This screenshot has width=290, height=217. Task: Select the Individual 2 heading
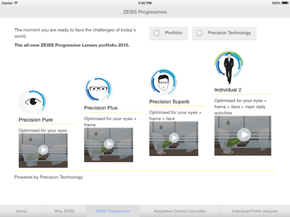tap(228, 90)
